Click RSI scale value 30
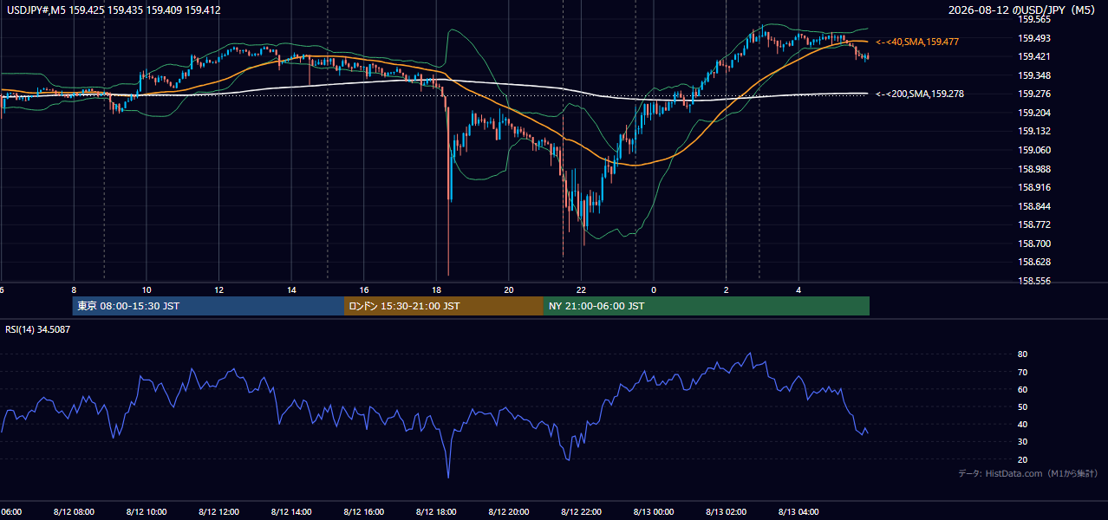 click(1022, 442)
